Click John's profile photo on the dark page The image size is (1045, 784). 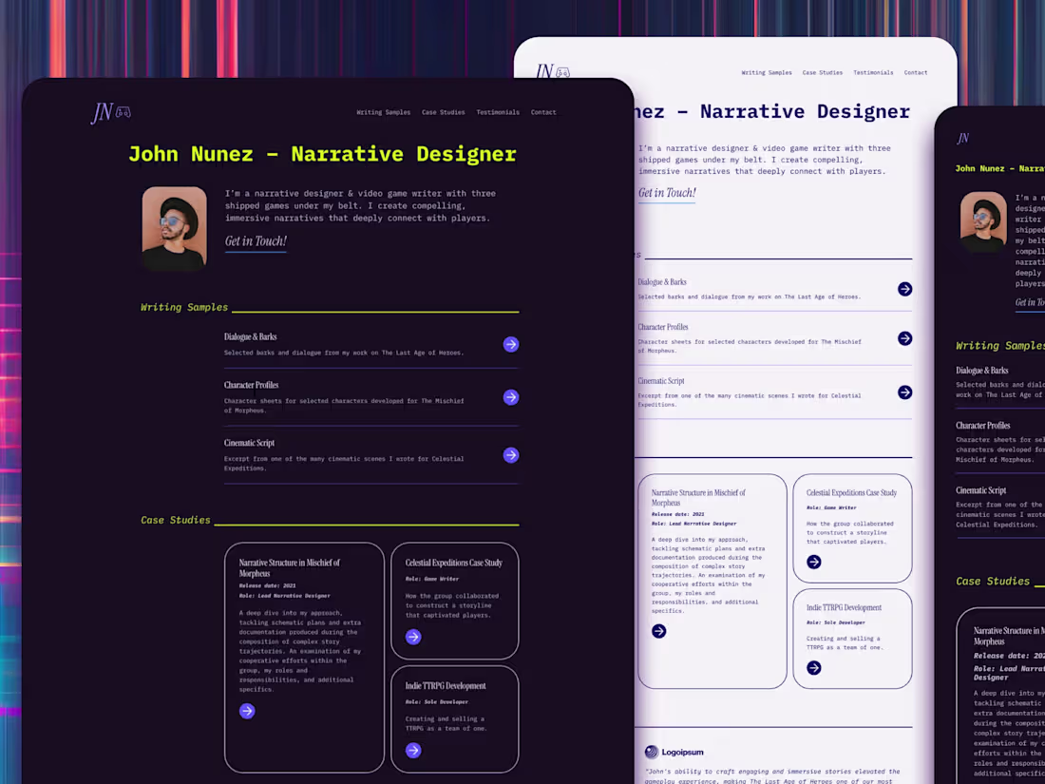coord(174,228)
